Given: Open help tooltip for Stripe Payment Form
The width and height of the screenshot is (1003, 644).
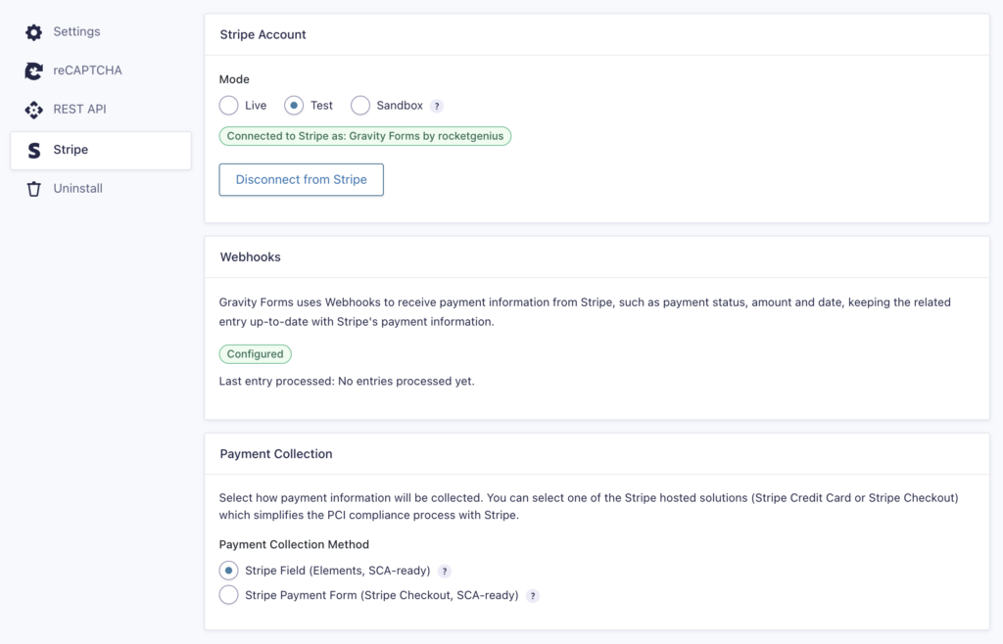Looking at the screenshot, I should (533, 596).
